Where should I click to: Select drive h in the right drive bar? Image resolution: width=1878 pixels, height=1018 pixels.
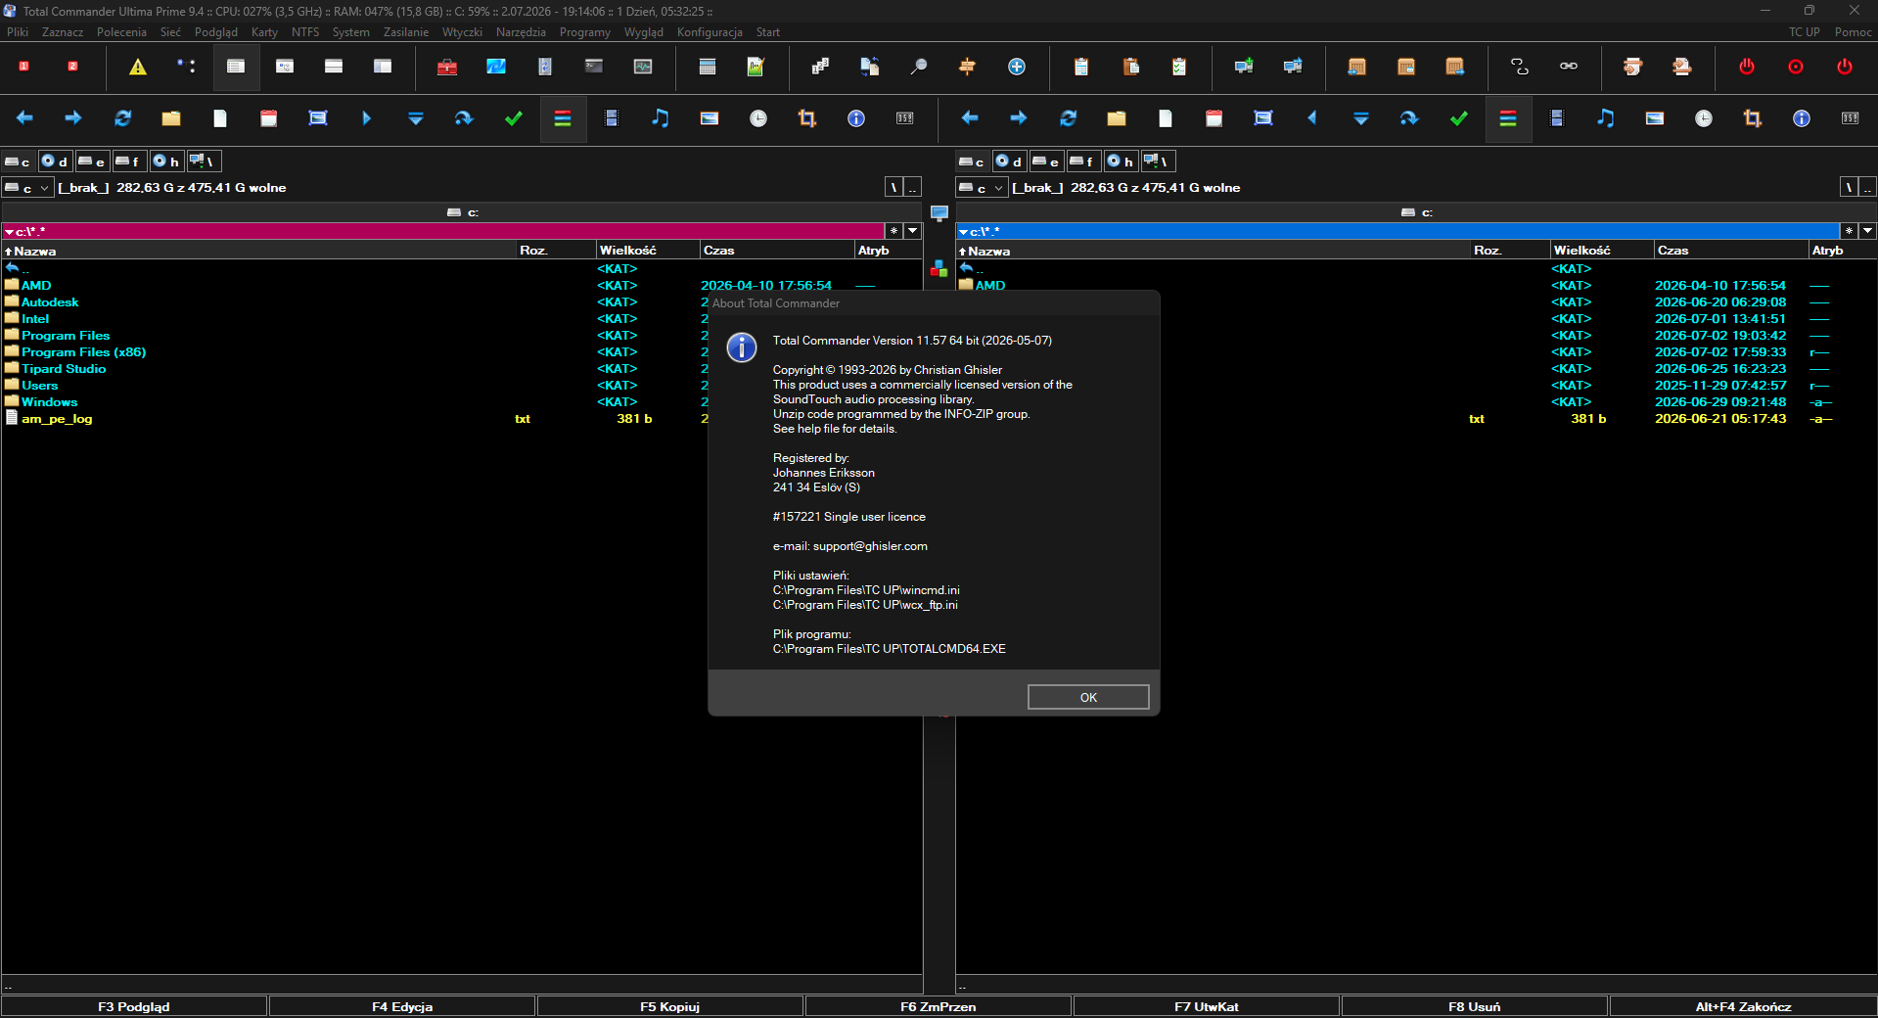coord(1120,162)
